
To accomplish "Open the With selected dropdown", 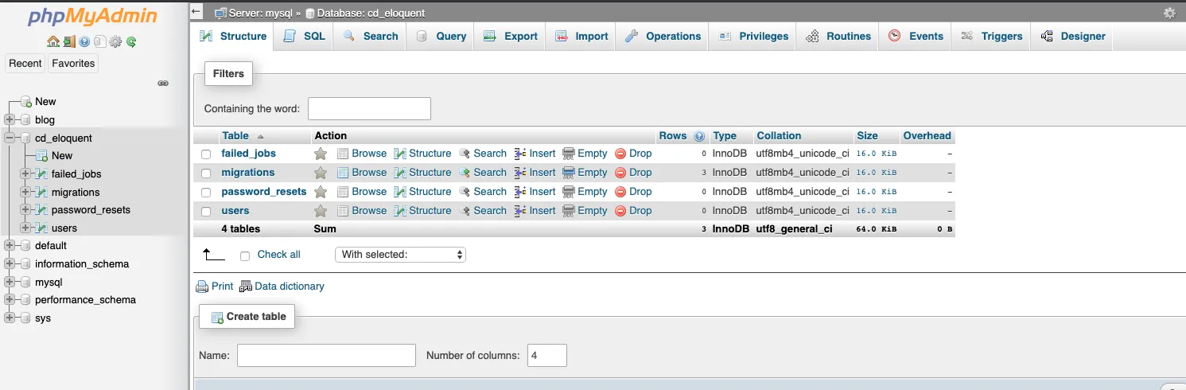I will (x=402, y=255).
